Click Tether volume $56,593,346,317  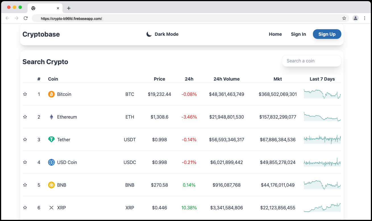click(x=226, y=140)
